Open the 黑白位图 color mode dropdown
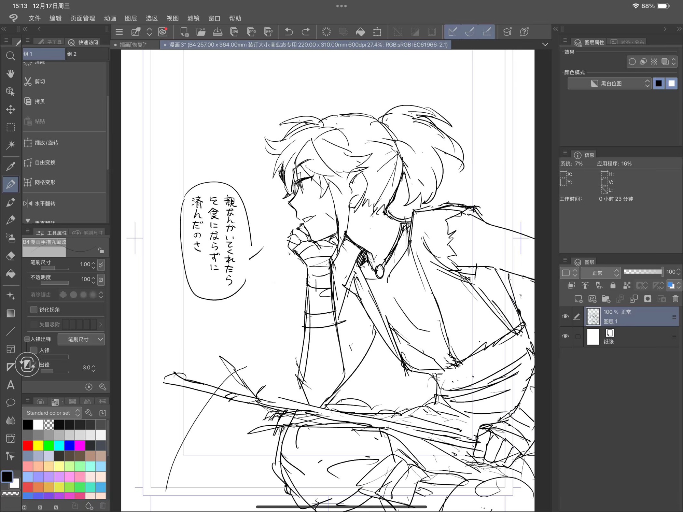This screenshot has width=683, height=512. click(x=609, y=84)
